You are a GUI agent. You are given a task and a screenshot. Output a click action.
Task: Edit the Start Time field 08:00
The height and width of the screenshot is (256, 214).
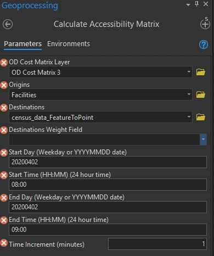108,185
